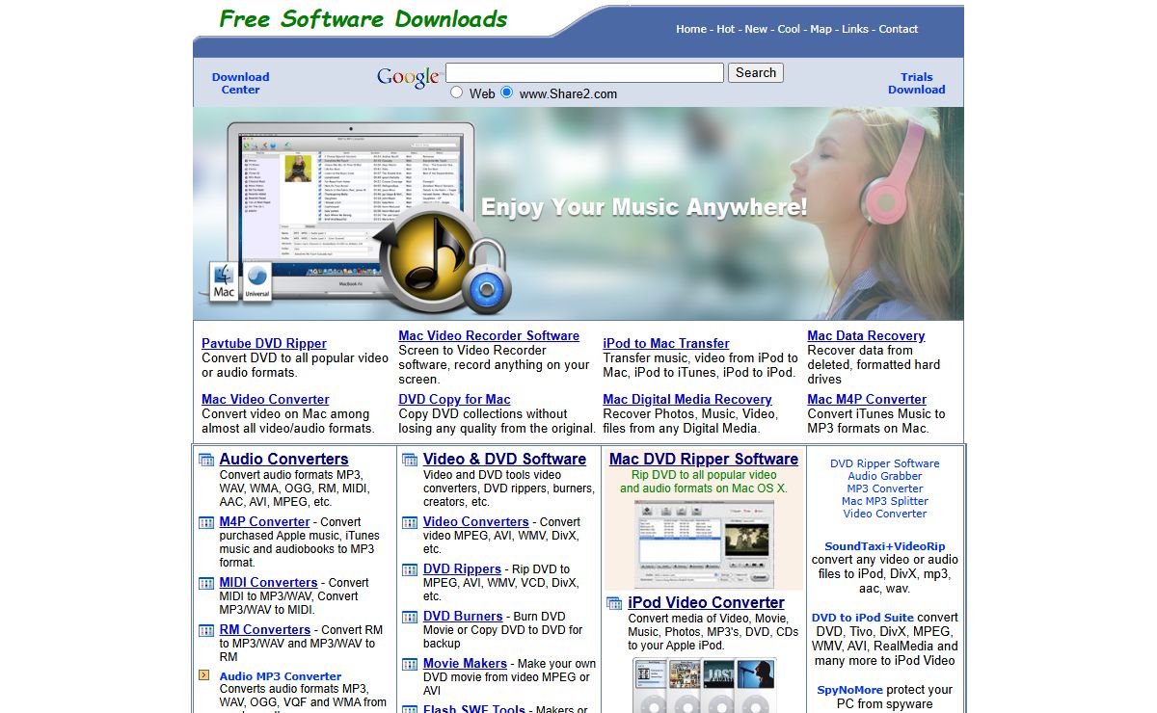
Task: Open Video Converter sidebar link
Action: (x=884, y=514)
